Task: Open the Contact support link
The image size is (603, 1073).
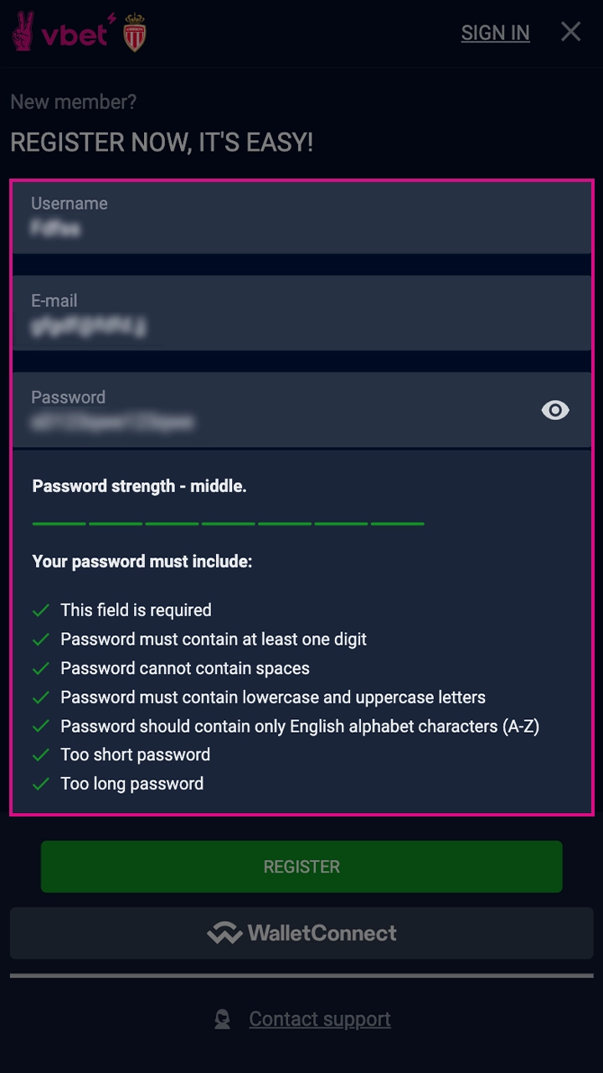Action: [319, 1019]
